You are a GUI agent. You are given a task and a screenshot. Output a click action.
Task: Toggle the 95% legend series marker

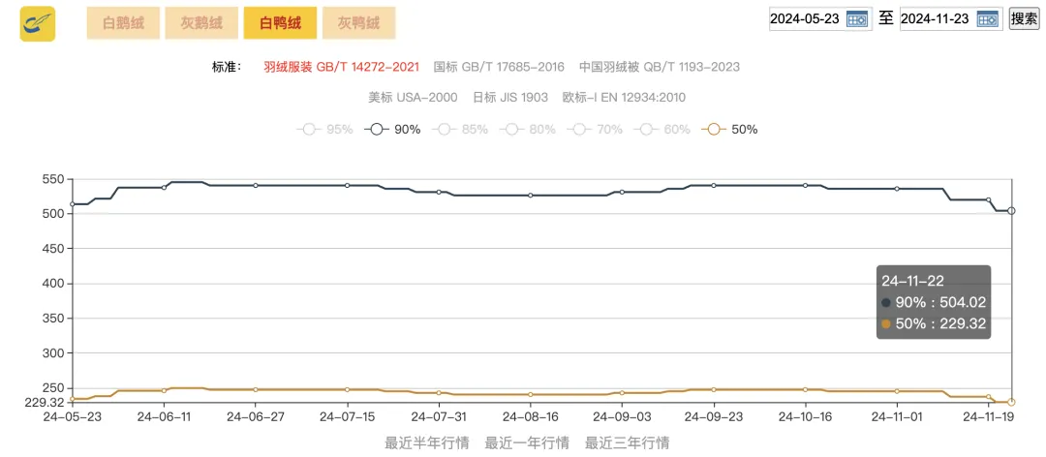(x=310, y=130)
